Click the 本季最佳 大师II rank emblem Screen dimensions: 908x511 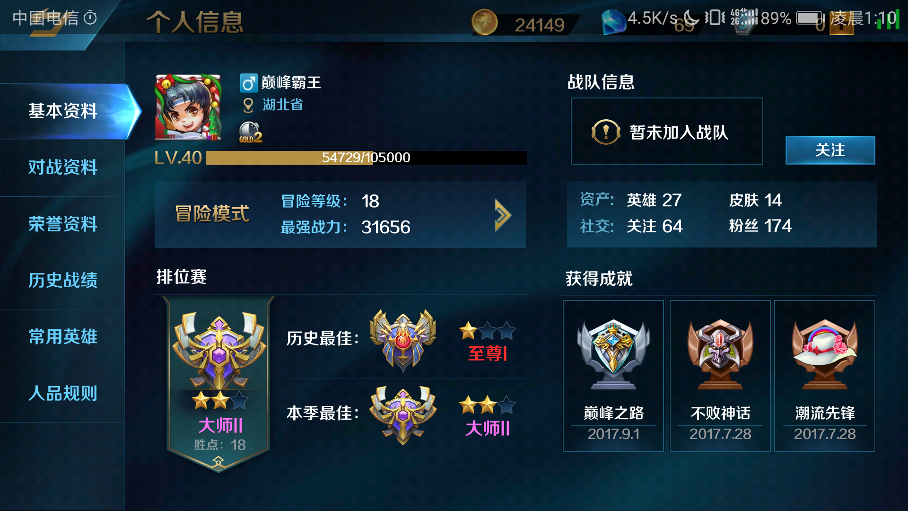point(403,414)
